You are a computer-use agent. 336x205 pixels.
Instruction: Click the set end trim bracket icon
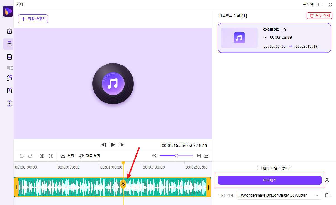click(51, 156)
